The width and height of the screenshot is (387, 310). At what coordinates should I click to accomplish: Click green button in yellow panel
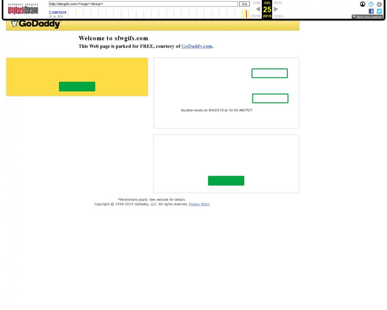click(x=77, y=87)
